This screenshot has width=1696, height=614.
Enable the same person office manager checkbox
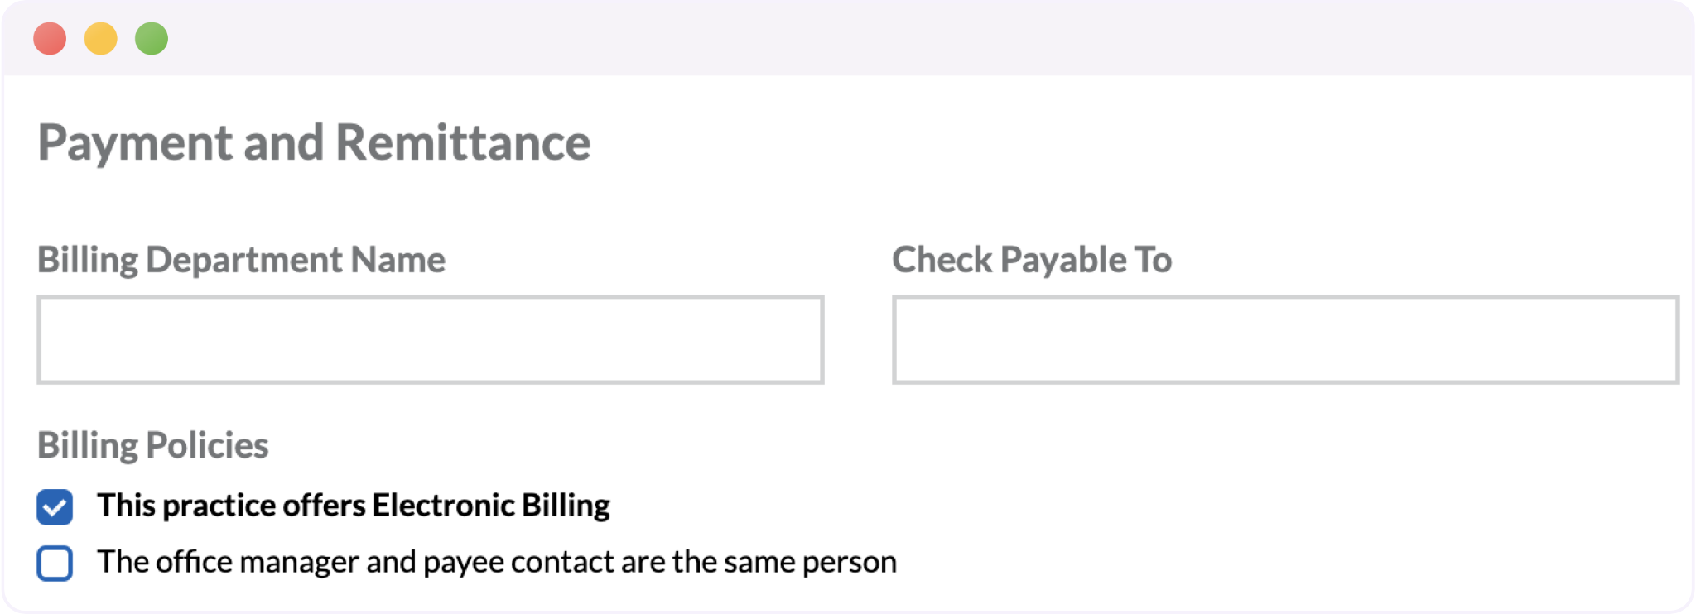coord(55,564)
